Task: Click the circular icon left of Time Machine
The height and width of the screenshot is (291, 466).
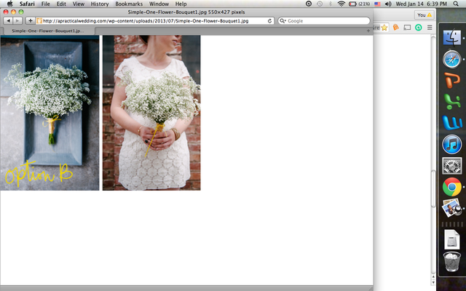Action: tap(309, 4)
